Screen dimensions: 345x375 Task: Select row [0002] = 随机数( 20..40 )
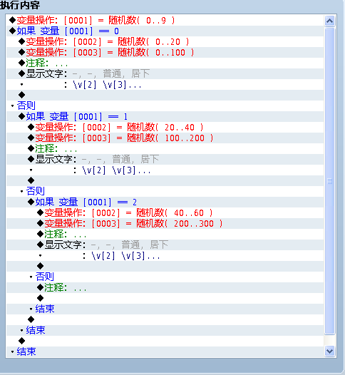(165, 127)
